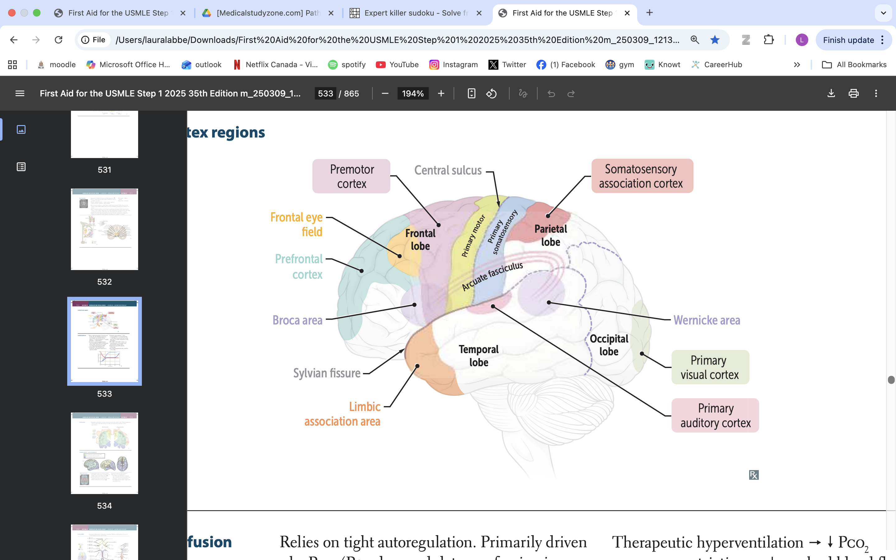Select the Annotate/draw tool icon
Viewport: 896px width, 560px height.
(523, 93)
